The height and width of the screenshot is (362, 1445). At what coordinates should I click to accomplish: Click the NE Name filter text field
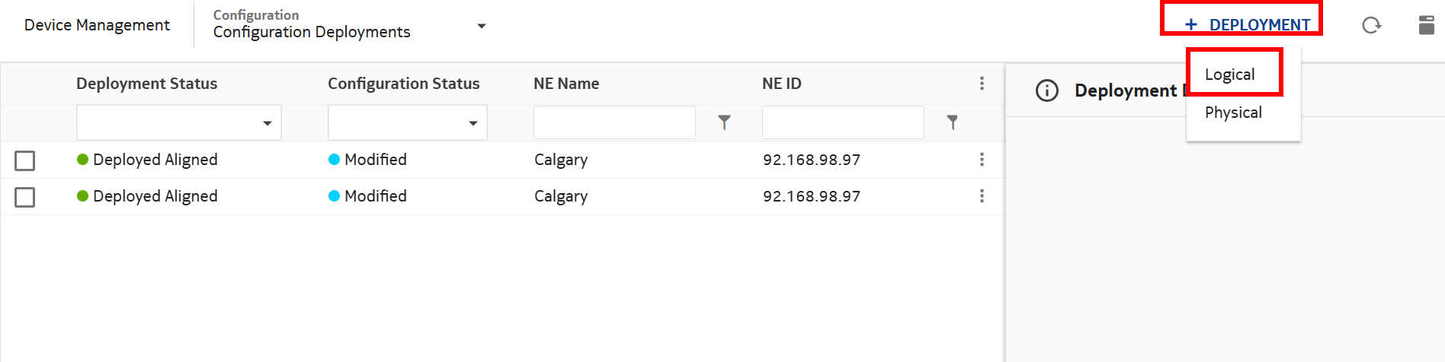point(614,122)
